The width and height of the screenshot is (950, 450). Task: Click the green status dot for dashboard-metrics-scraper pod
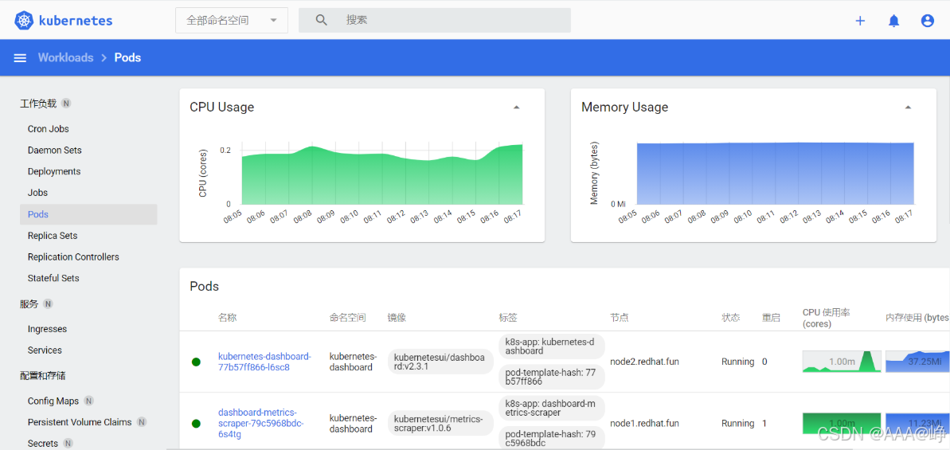pyautogui.click(x=196, y=424)
